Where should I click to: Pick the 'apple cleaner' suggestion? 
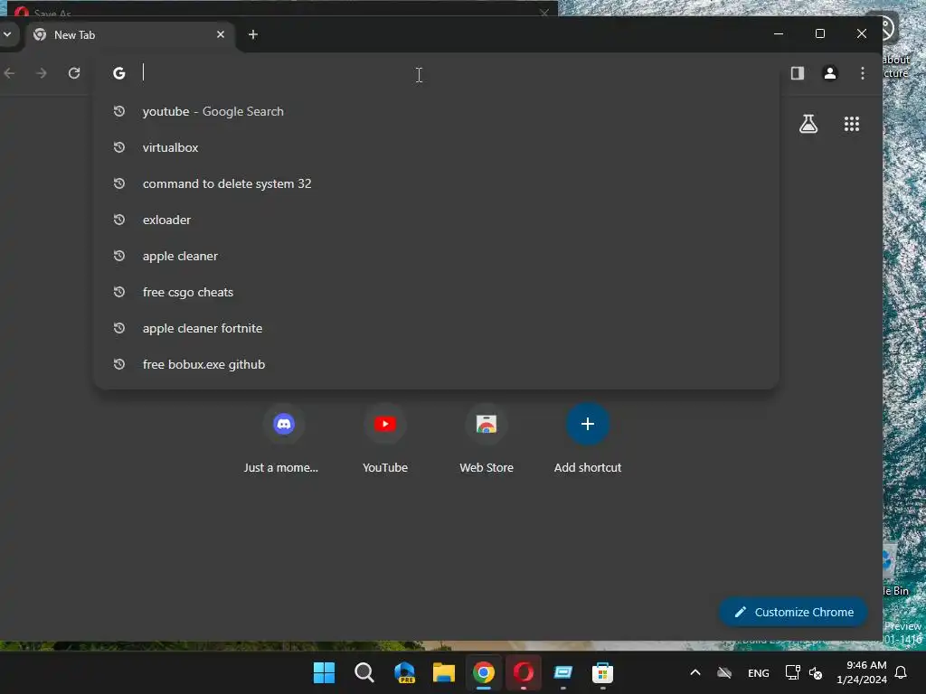tap(436, 256)
